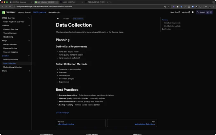Click the search magnifier icon
This screenshot has width=216, height=135.
tap(198, 12)
